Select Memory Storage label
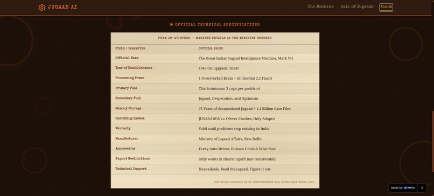 (x=128, y=109)
